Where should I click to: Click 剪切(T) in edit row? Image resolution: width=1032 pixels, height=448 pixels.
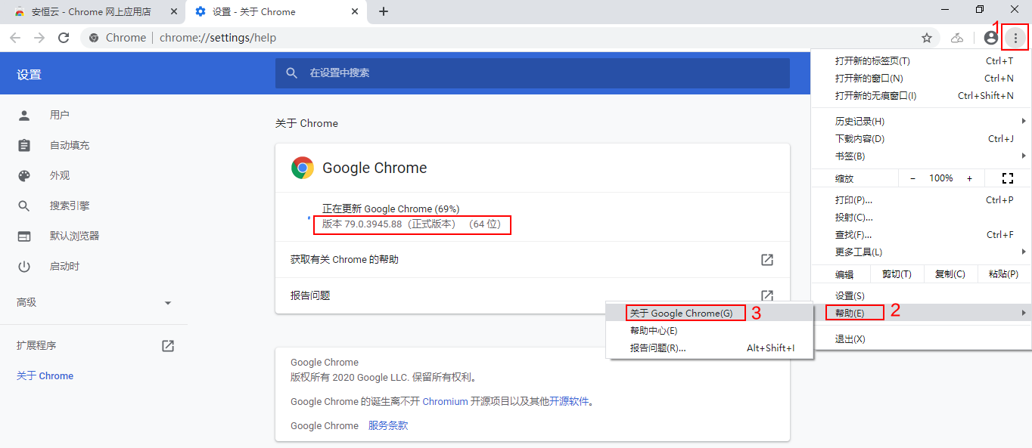[x=897, y=274]
